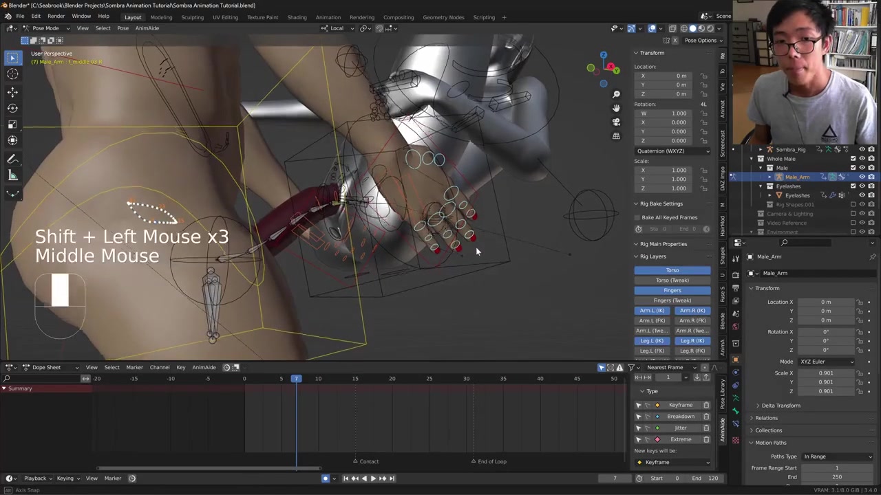Click frame 20 on the Dope Sheet timeline
The image size is (881, 495).
pos(392,379)
